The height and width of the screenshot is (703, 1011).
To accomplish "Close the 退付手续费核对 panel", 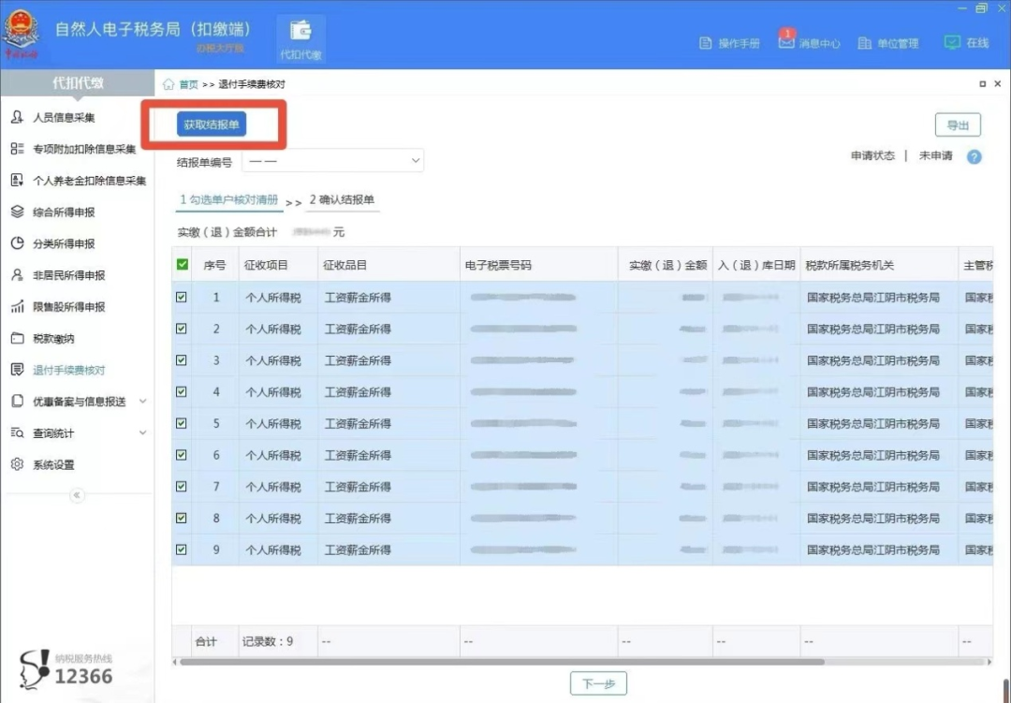I will 998,84.
